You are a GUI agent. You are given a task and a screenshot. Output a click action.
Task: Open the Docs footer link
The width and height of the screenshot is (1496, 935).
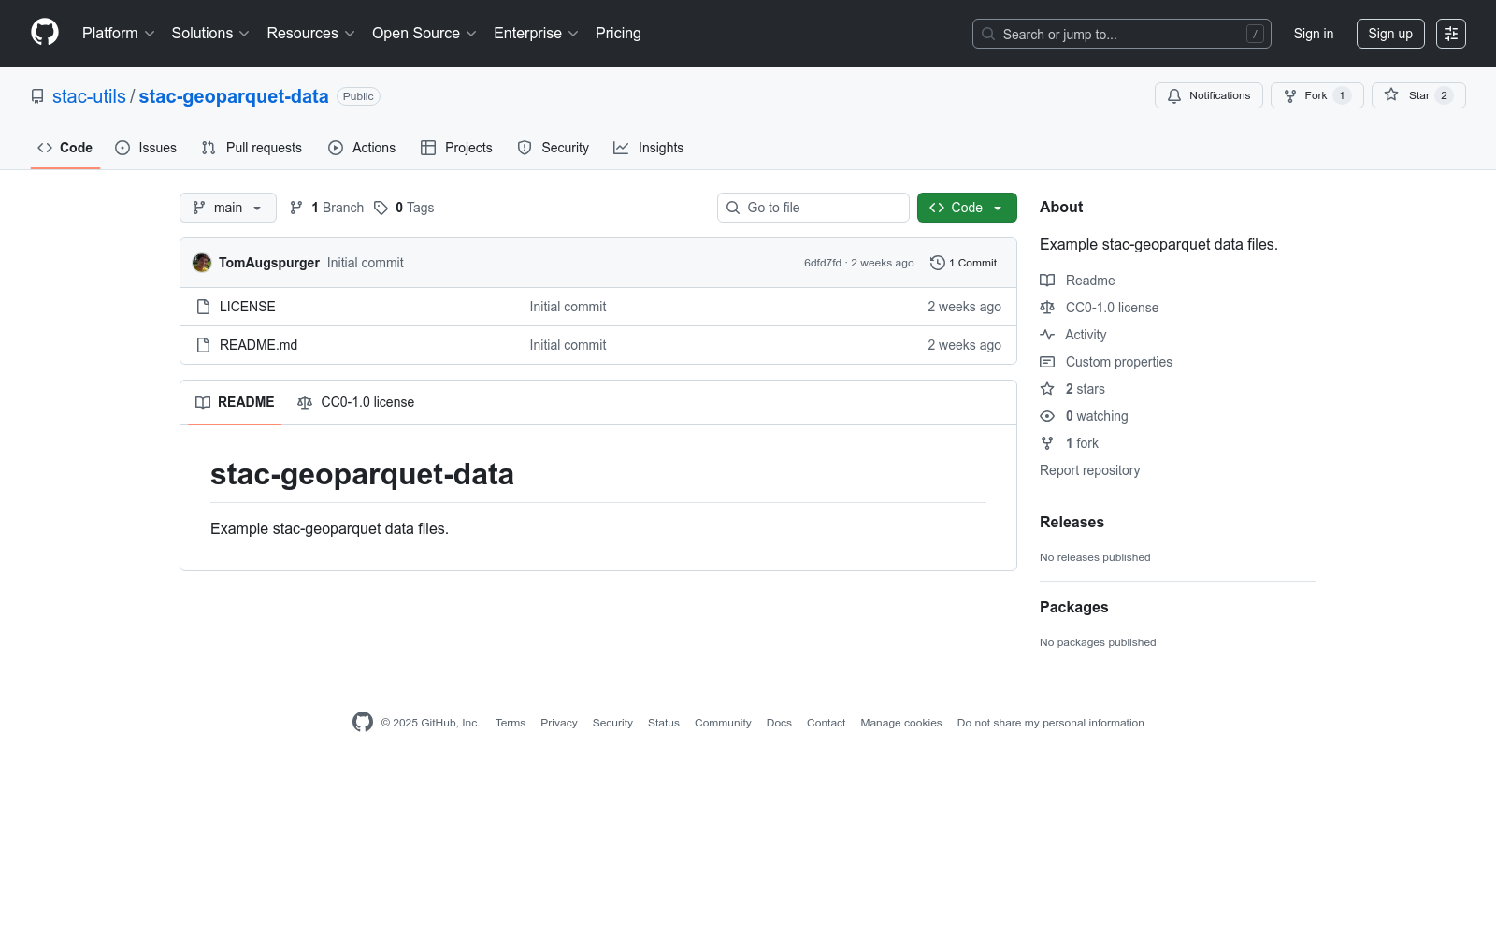[x=779, y=723]
